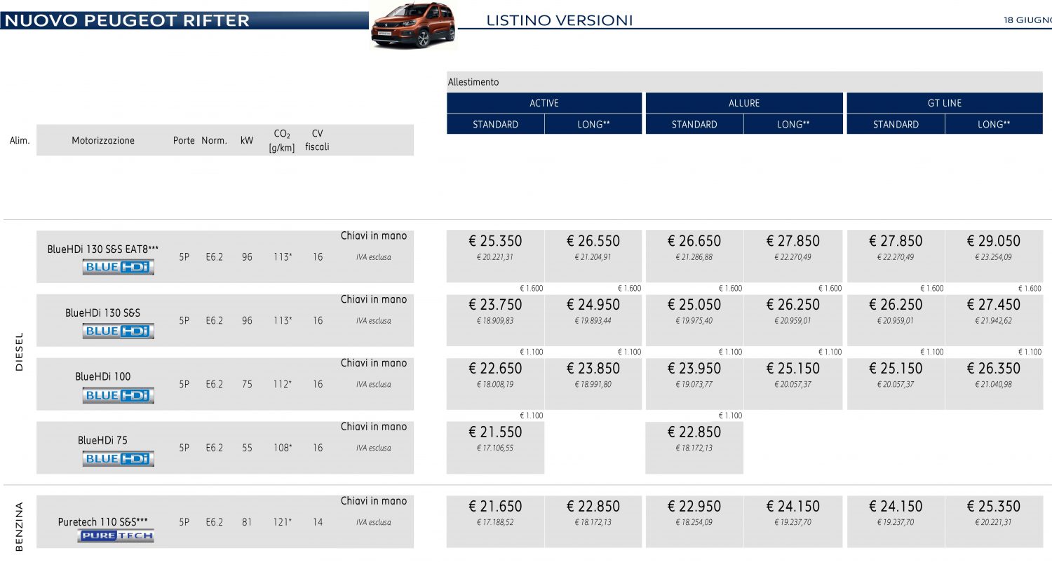This screenshot has height=562, width=1052.
Task: Click the € 23.750 price cell
Action: coord(495,305)
